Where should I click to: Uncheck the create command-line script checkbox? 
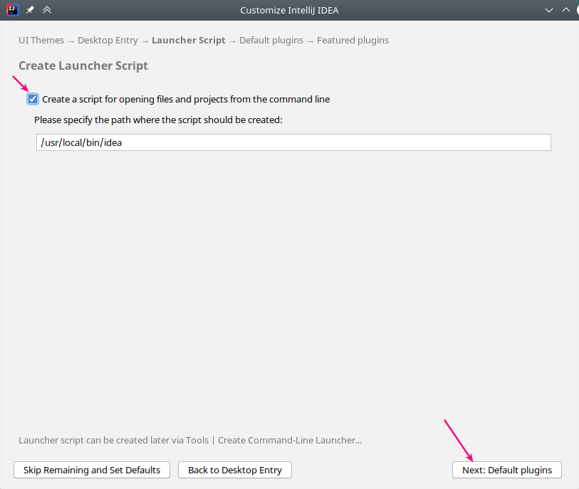tap(32, 99)
